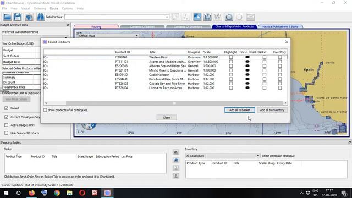
Task: Focus chart on Western Basin row
Action: pyautogui.click(x=248, y=57)
